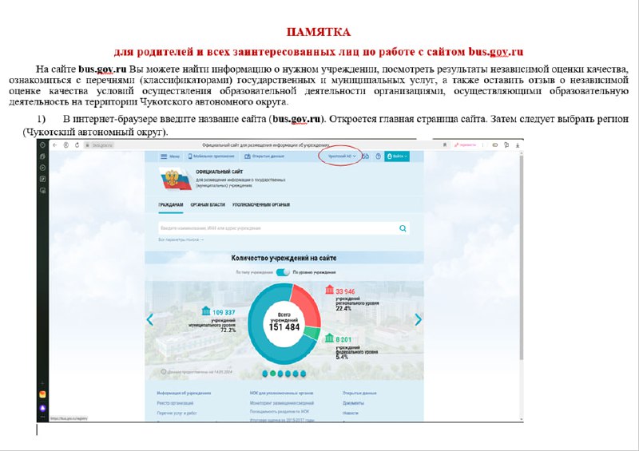Open the Документы footer link
The height and width of the screenshot is (451, 639).
click(x=353, y=403)
